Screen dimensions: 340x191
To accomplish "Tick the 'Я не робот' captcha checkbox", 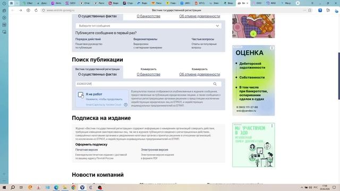I will coord(81,94).
